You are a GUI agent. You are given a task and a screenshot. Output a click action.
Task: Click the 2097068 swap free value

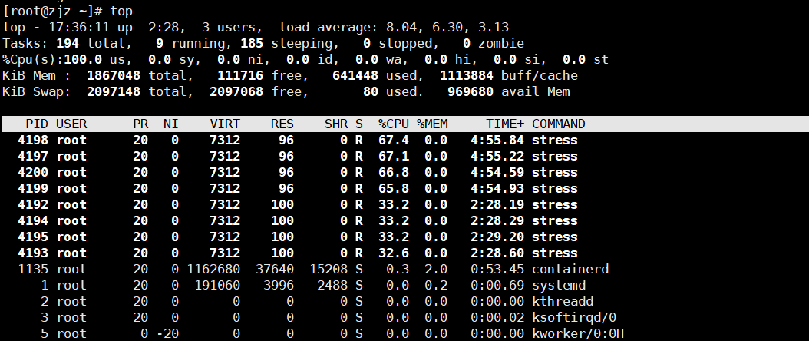(236, 92)
